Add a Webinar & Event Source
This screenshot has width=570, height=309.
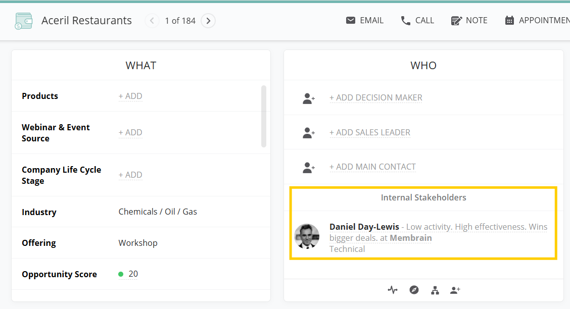coord(130,132)
